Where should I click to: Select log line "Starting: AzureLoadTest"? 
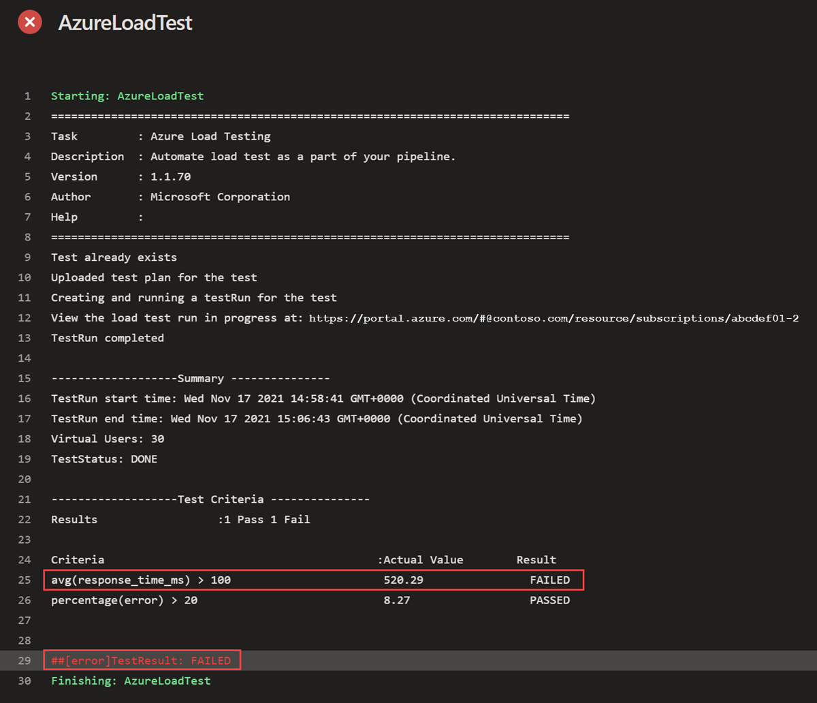click(127, 96)
